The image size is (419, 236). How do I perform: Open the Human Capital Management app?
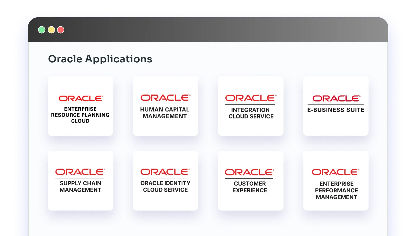[x=165, y=106]
